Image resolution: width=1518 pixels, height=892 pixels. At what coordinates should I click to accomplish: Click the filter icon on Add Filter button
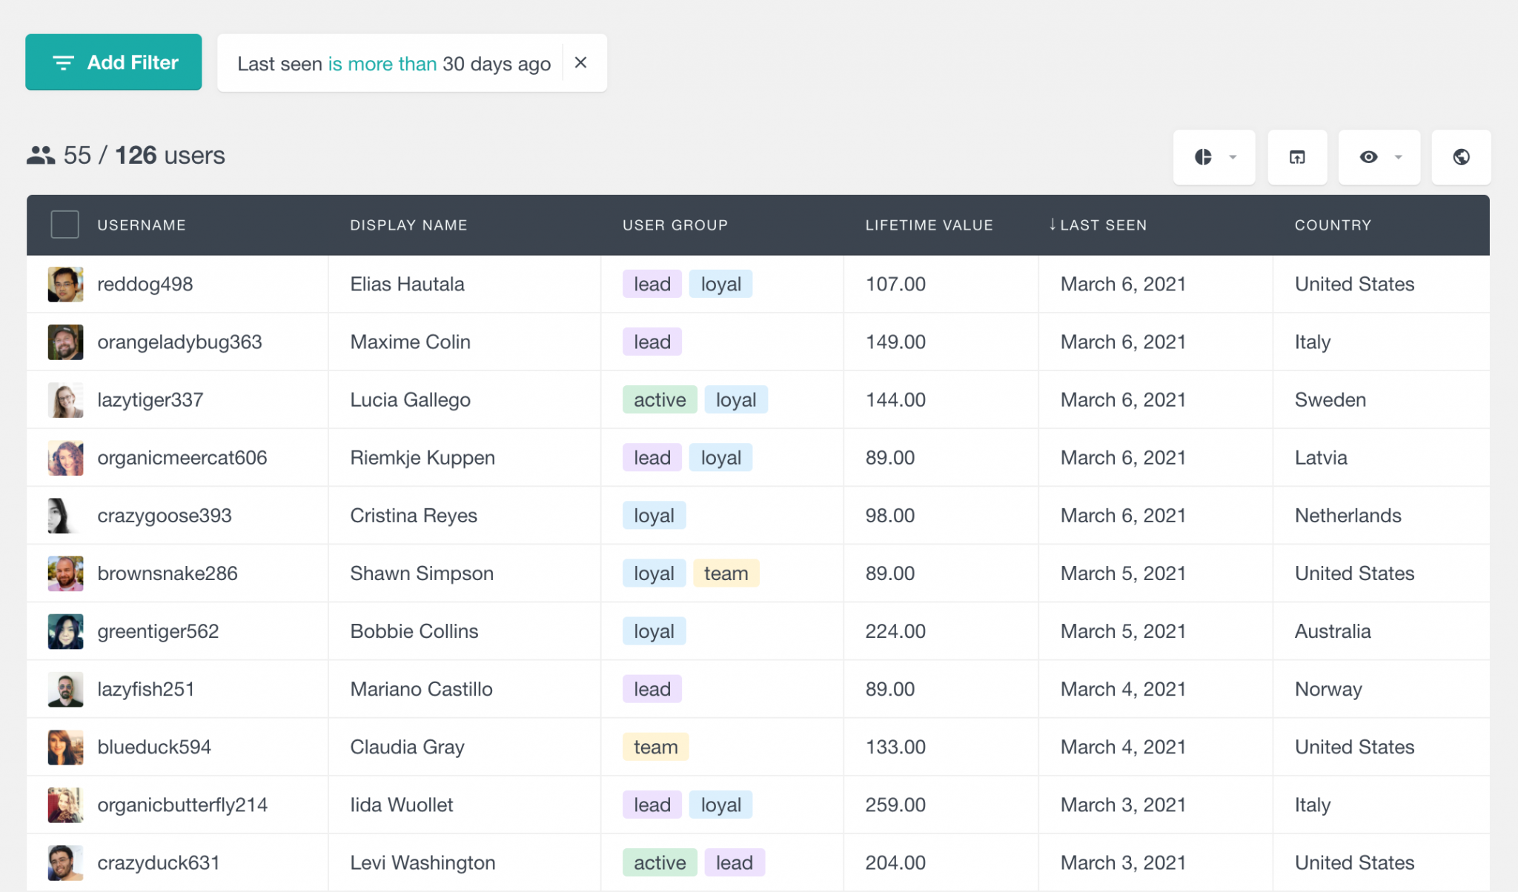(63, 62)
